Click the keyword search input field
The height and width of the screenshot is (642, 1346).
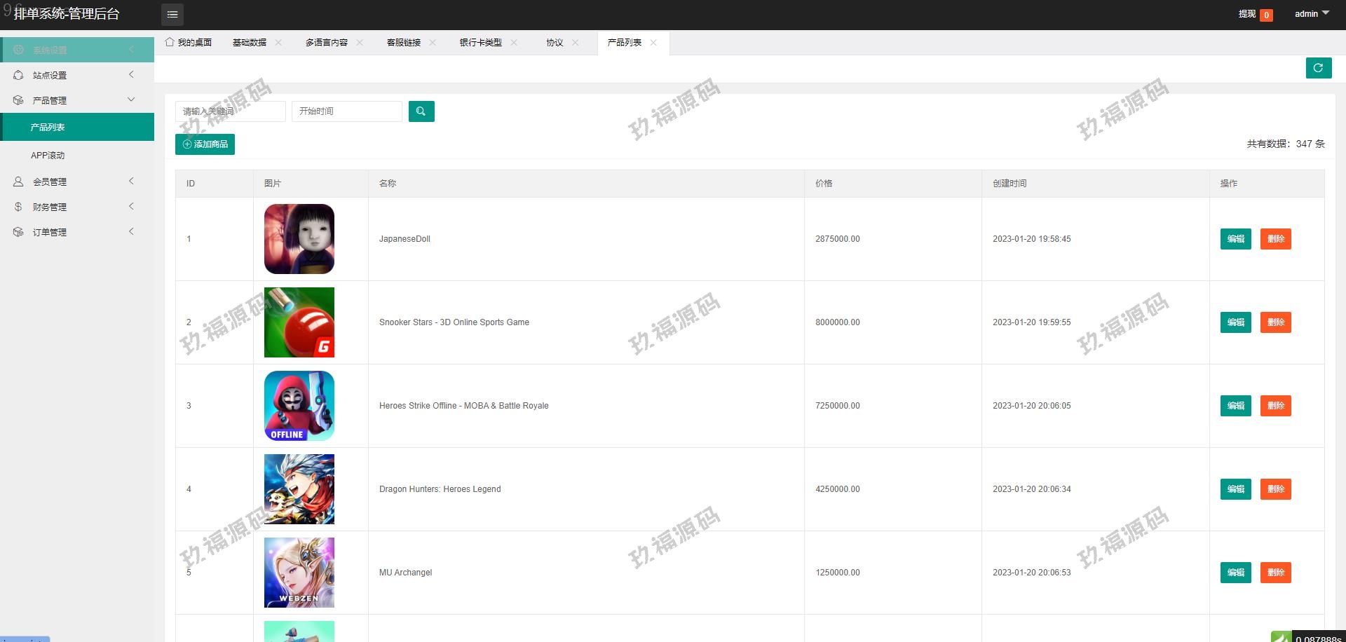[x=230, y=111]
